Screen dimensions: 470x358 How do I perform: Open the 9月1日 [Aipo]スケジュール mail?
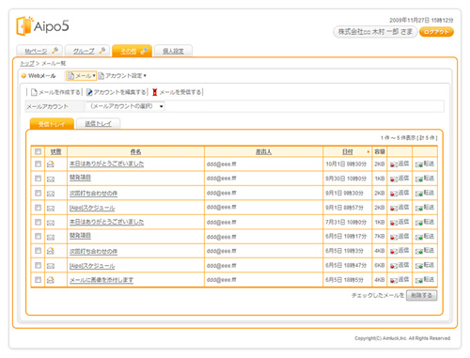tap(92, 208)
